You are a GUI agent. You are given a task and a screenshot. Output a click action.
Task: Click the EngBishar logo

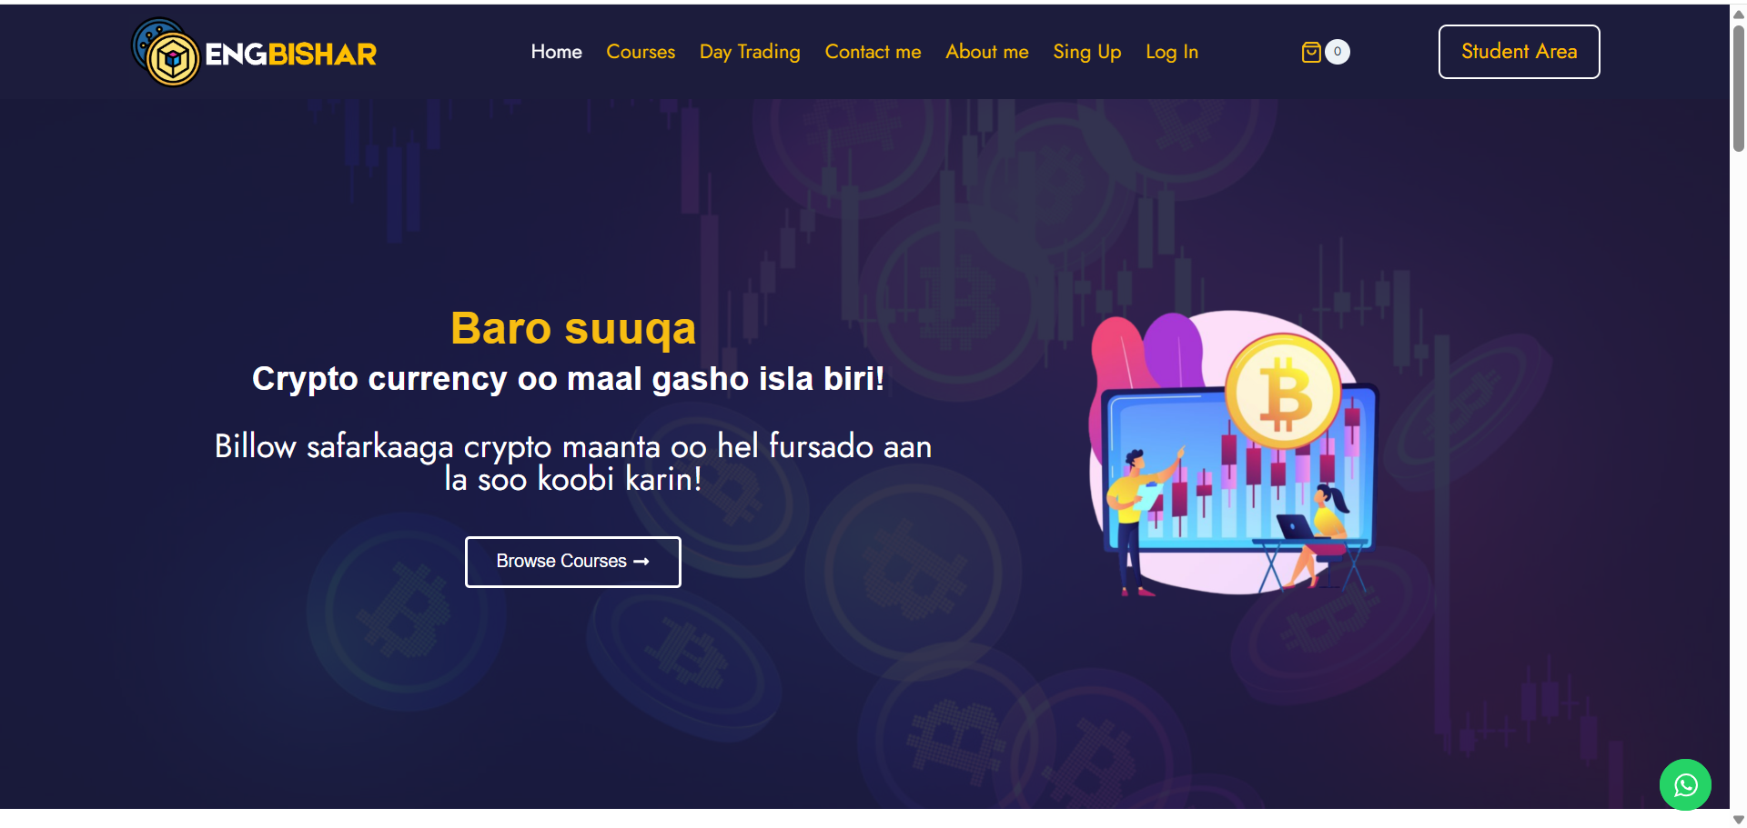pos(254,53)
